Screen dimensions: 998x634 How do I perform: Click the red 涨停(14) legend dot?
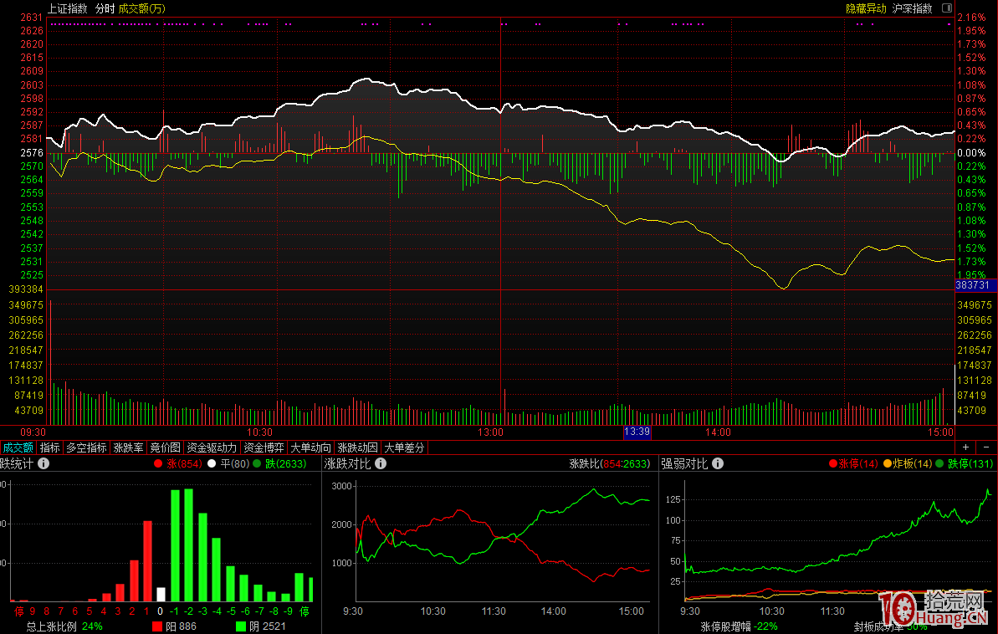(832, 463)
